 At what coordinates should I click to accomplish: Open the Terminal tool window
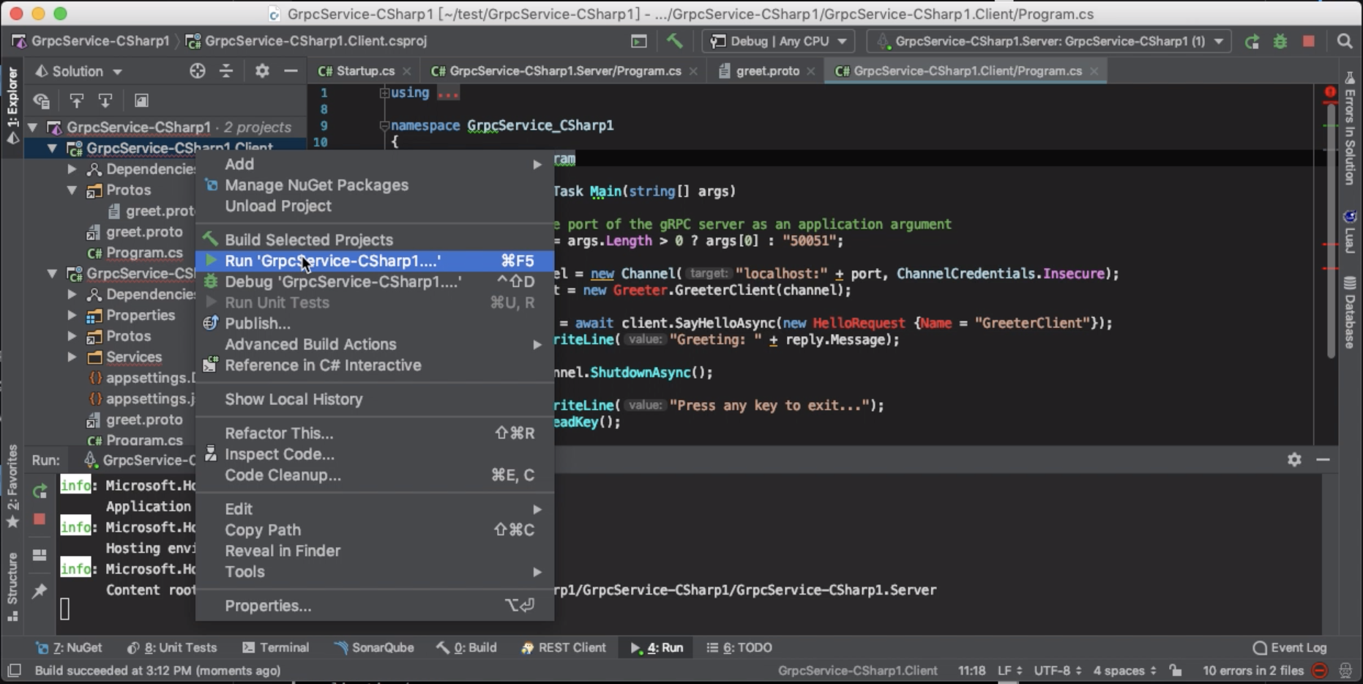click(276, 647)
